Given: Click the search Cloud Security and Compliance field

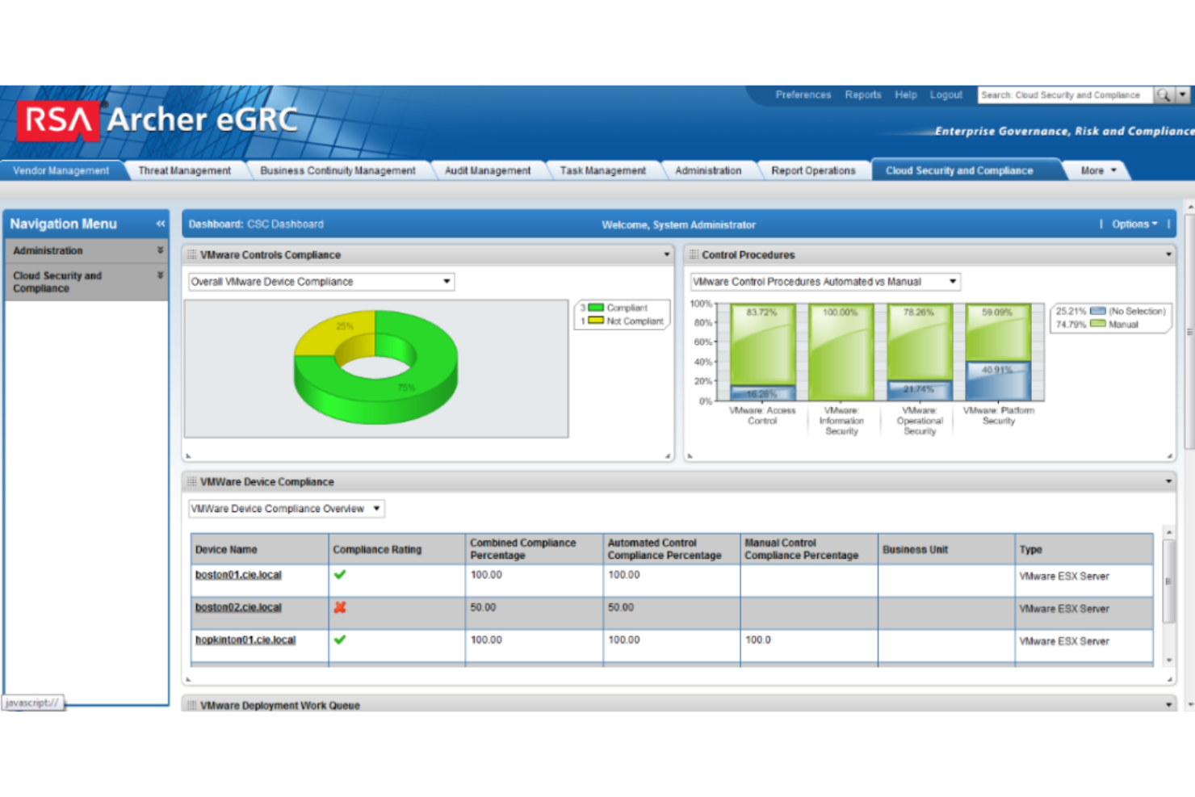Looking at the screenshot, I should click(x=1065, y=94).
